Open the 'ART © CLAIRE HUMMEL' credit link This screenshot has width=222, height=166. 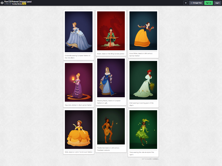[150, 159]
